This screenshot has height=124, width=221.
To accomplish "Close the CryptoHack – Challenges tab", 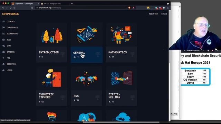I will (x=39, y=4).
